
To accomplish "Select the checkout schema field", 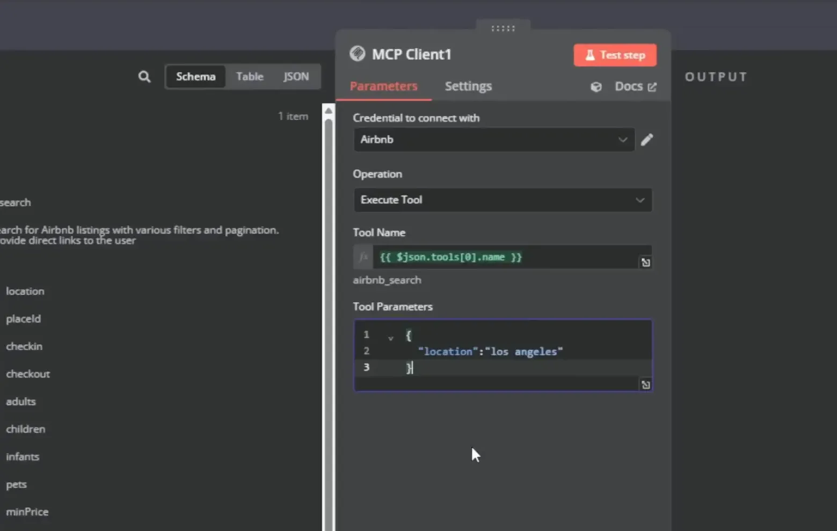I will pos(28,374).
